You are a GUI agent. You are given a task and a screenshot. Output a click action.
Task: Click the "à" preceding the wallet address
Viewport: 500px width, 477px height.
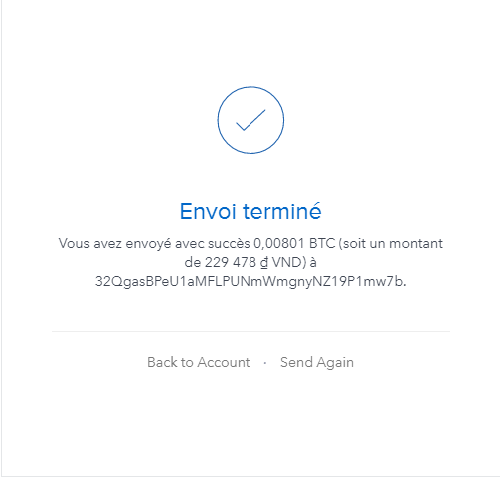pos(313,263)
